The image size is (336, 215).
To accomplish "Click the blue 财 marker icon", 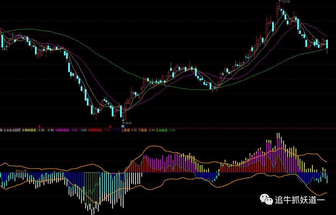I will [123, 127].
